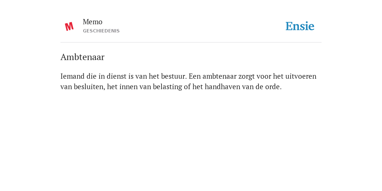
Task: Click the word 'besluiten' in the text
Action: [89, 87]
